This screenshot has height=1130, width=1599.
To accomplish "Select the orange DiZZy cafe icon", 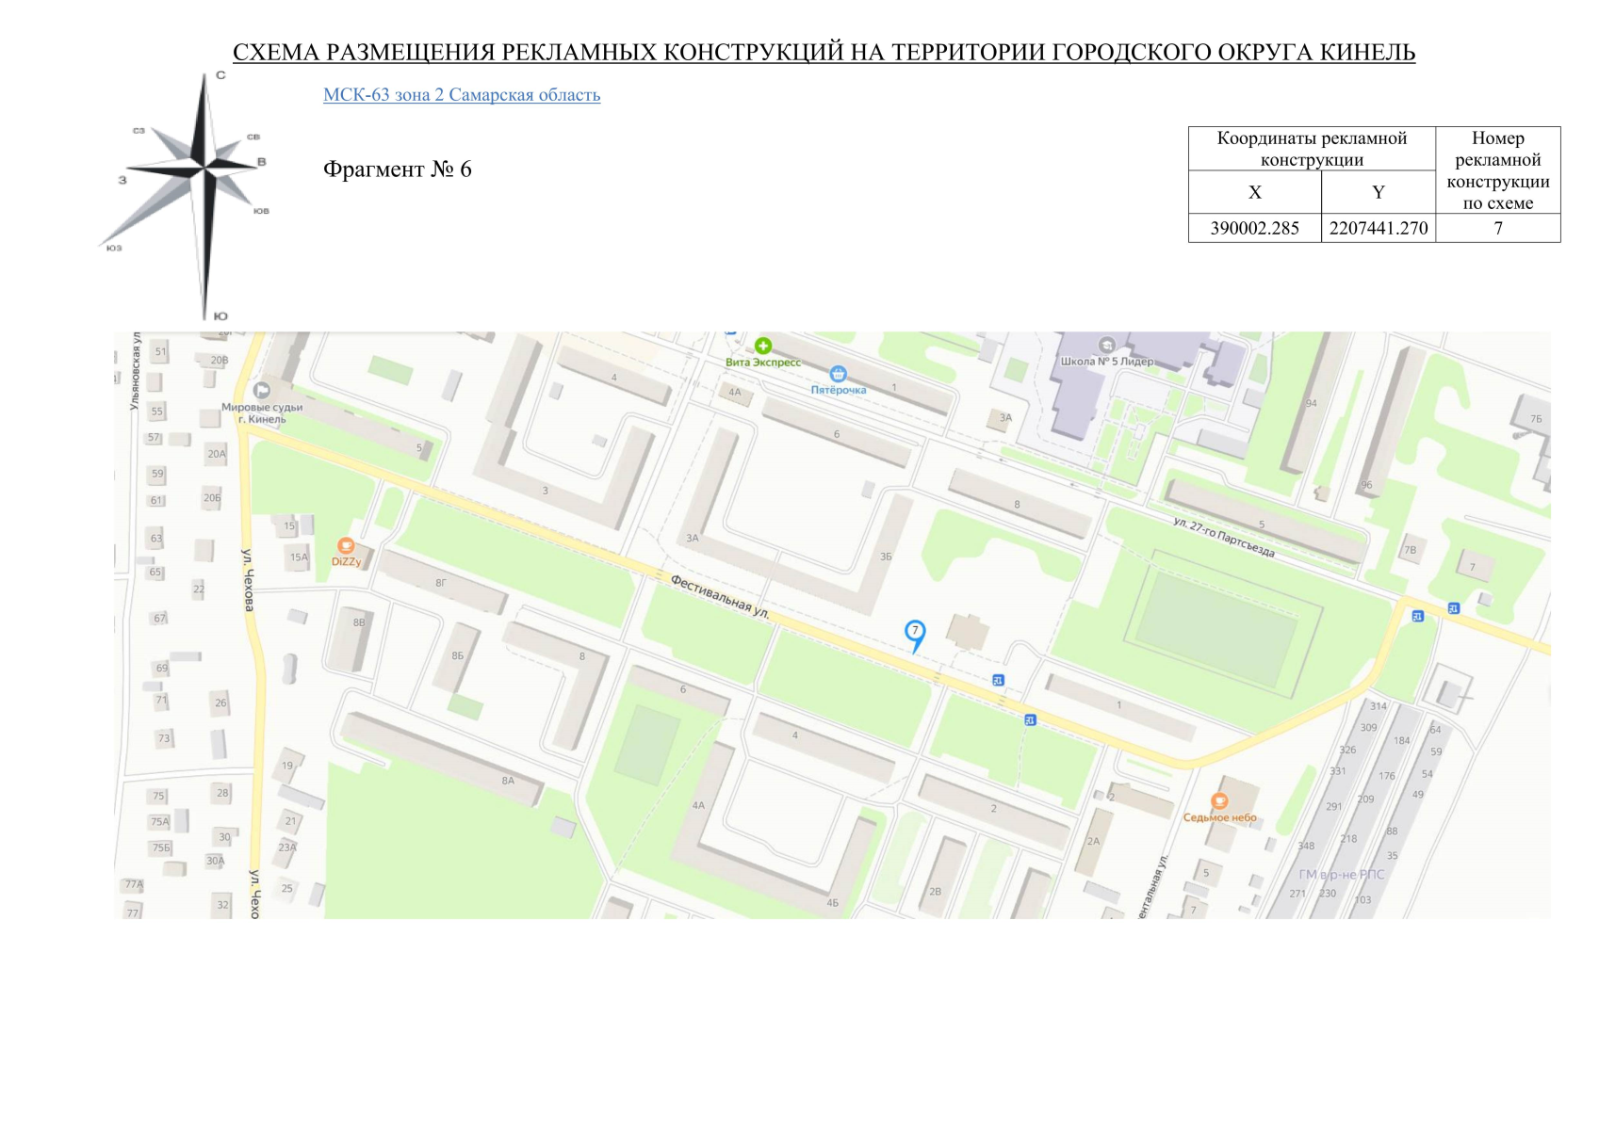I will [346, 546].
